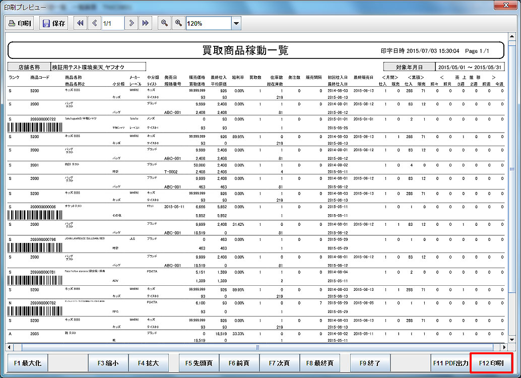This screenshot has height=378, width=521.
Task: Click the printer icon print button in toolbar
Action: pyautogui.click(x=20, y=23)
